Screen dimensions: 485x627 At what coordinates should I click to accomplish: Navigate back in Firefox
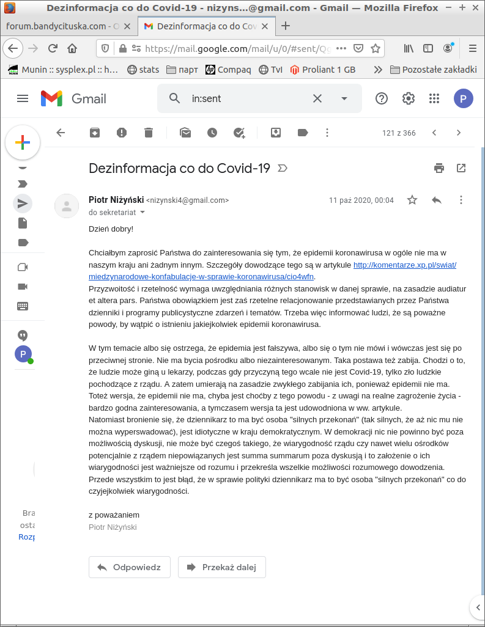pyautogui.click(x=13, y=48)
